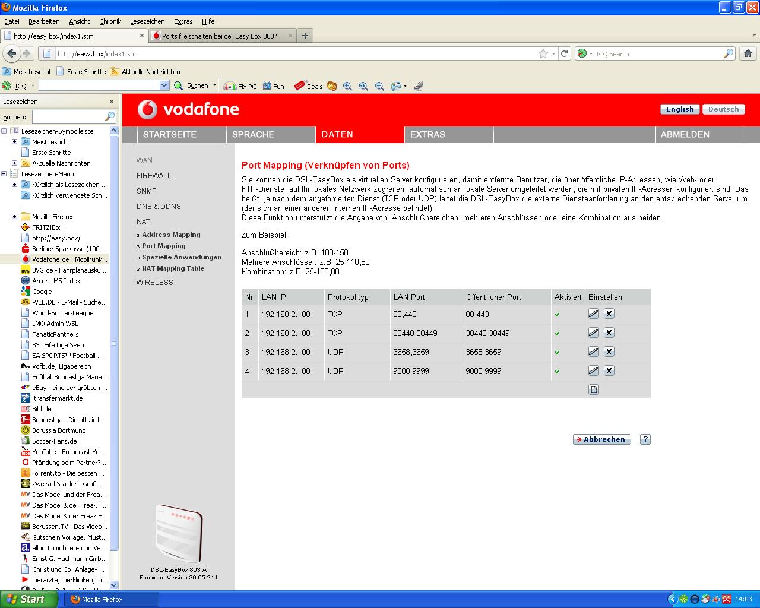Reload the current page
Image resolution: width=760 pixels, height=608 pixels.
564,53
